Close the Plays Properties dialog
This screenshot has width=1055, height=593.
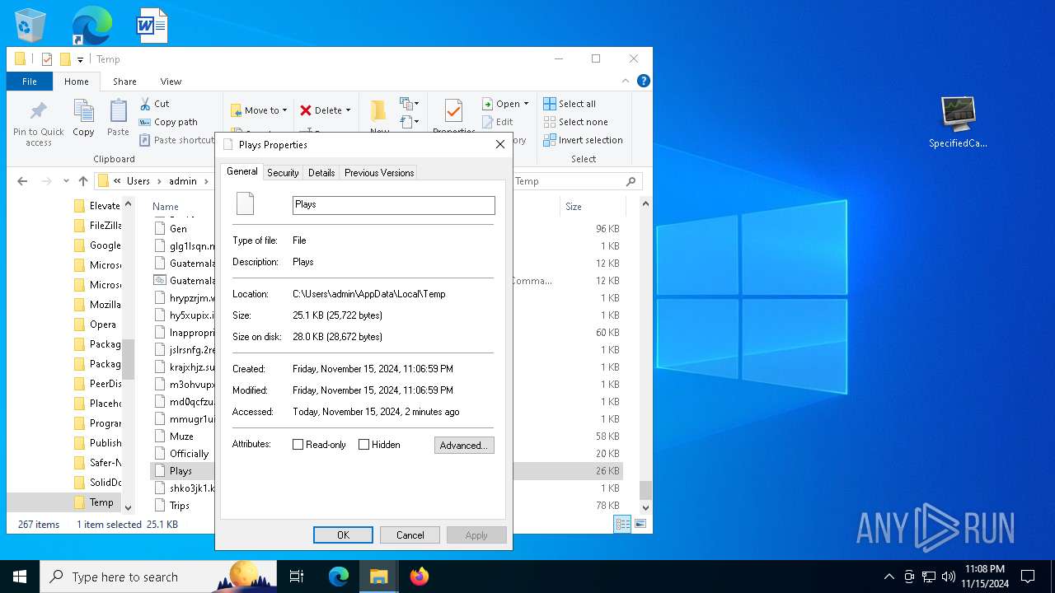[x=499, y=144]
